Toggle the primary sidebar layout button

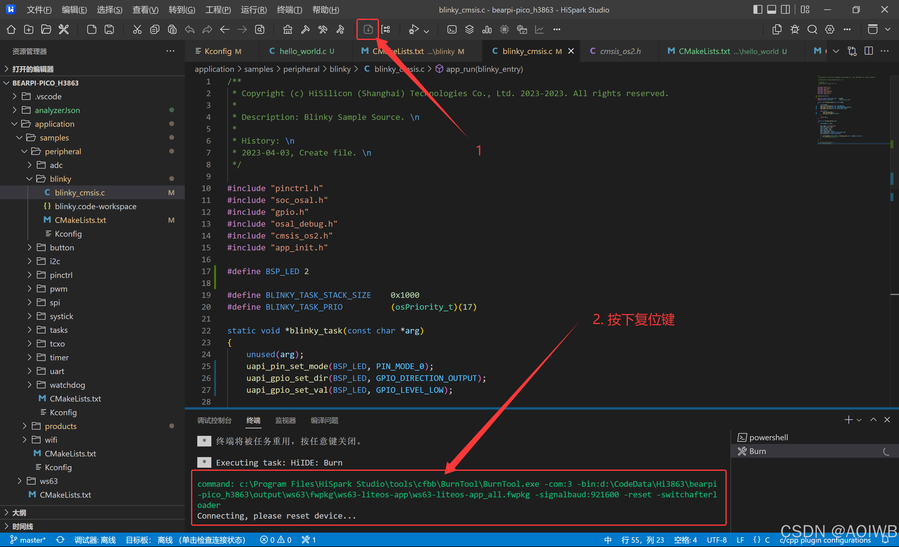[x=757, y=9]
